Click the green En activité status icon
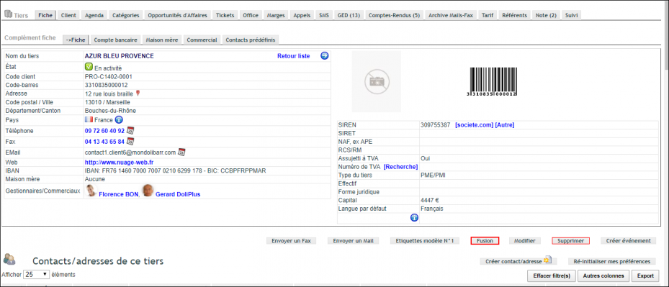This screenshot has height=287, width=669. [89, 66]
